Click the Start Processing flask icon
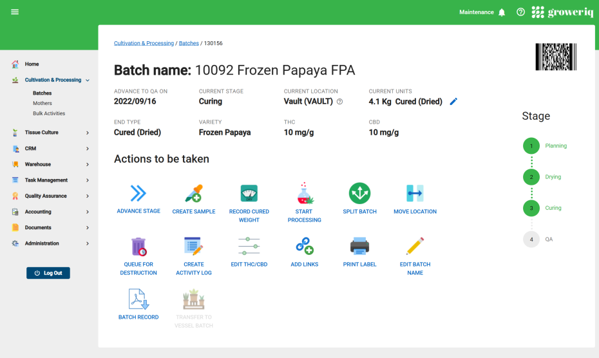 point(305,193)
